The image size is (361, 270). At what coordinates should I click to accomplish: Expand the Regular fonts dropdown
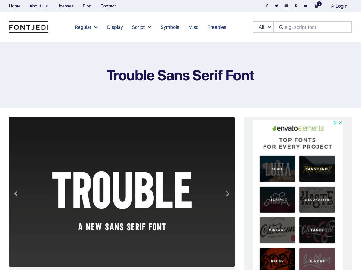[86, 27]
